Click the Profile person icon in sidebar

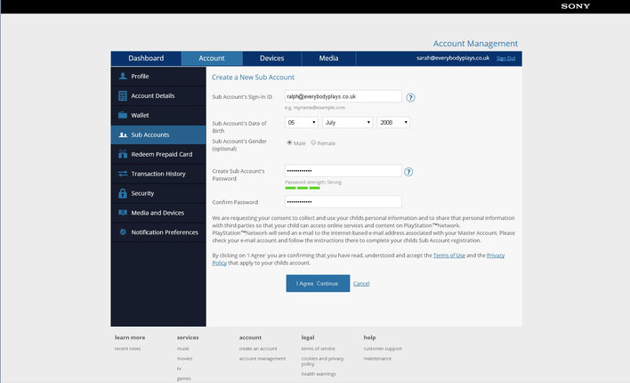point(123,77)
